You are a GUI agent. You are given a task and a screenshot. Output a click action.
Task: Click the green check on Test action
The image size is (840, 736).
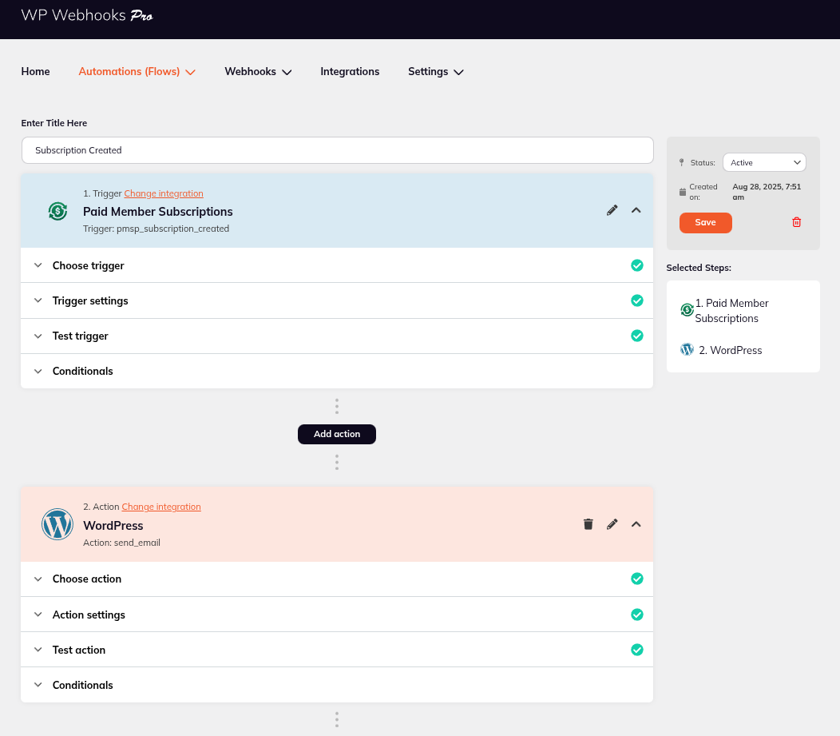[636, 650]
